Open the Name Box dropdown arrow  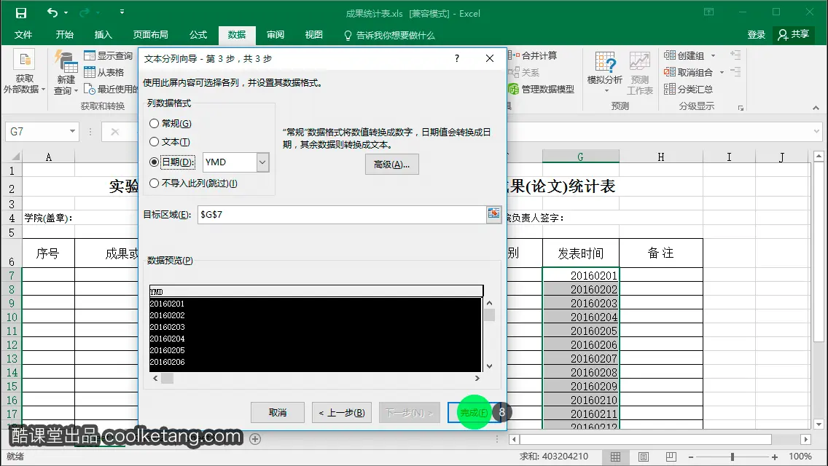[x=72, y=131]
